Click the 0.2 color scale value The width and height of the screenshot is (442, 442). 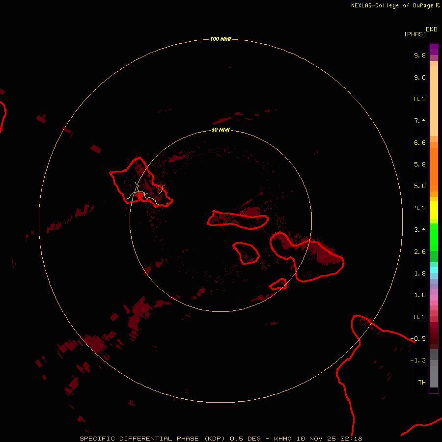(420, 317)
